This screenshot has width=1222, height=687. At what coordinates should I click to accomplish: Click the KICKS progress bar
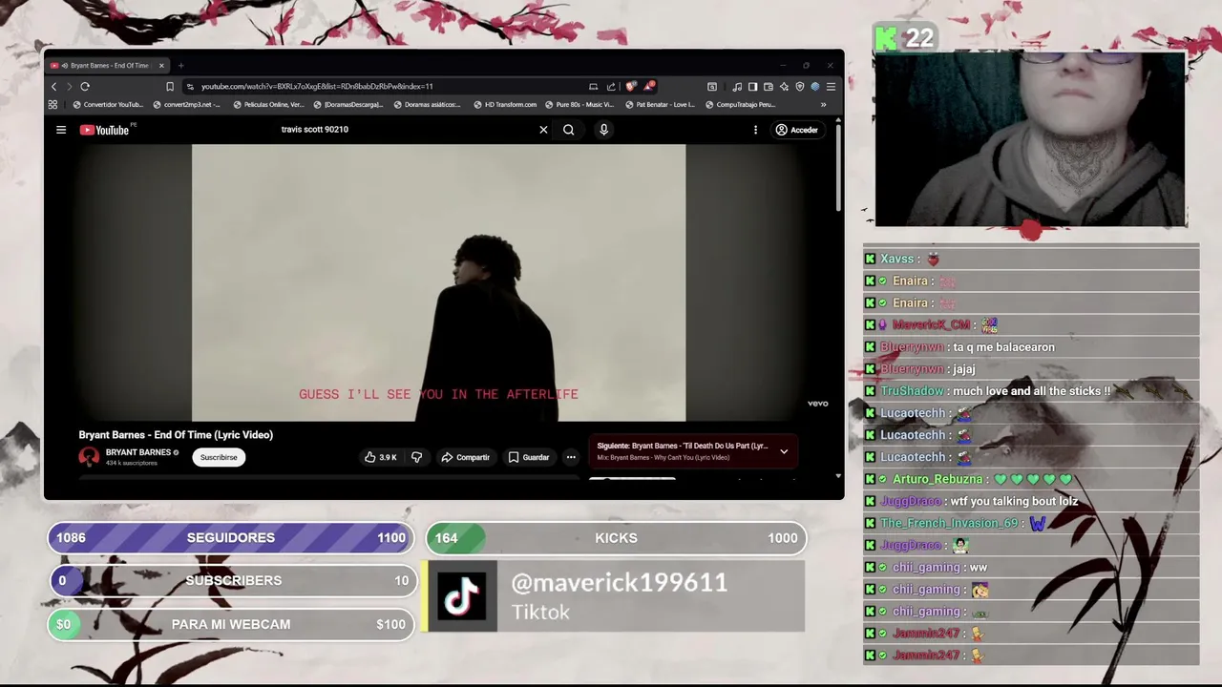coord(616,538)
